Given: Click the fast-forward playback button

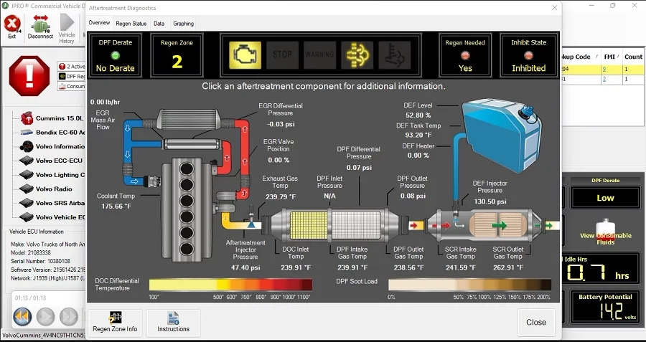Looking at the screenshot, I should pos(69,316).
